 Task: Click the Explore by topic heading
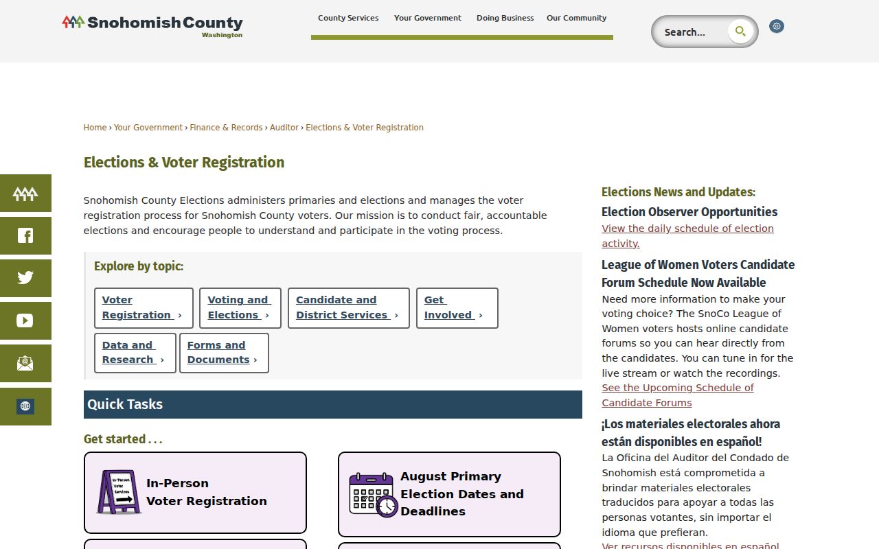click(x=139, y=266)
